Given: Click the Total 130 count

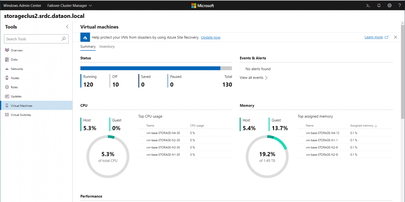Looking at the screenshot, I should (227, 85).
